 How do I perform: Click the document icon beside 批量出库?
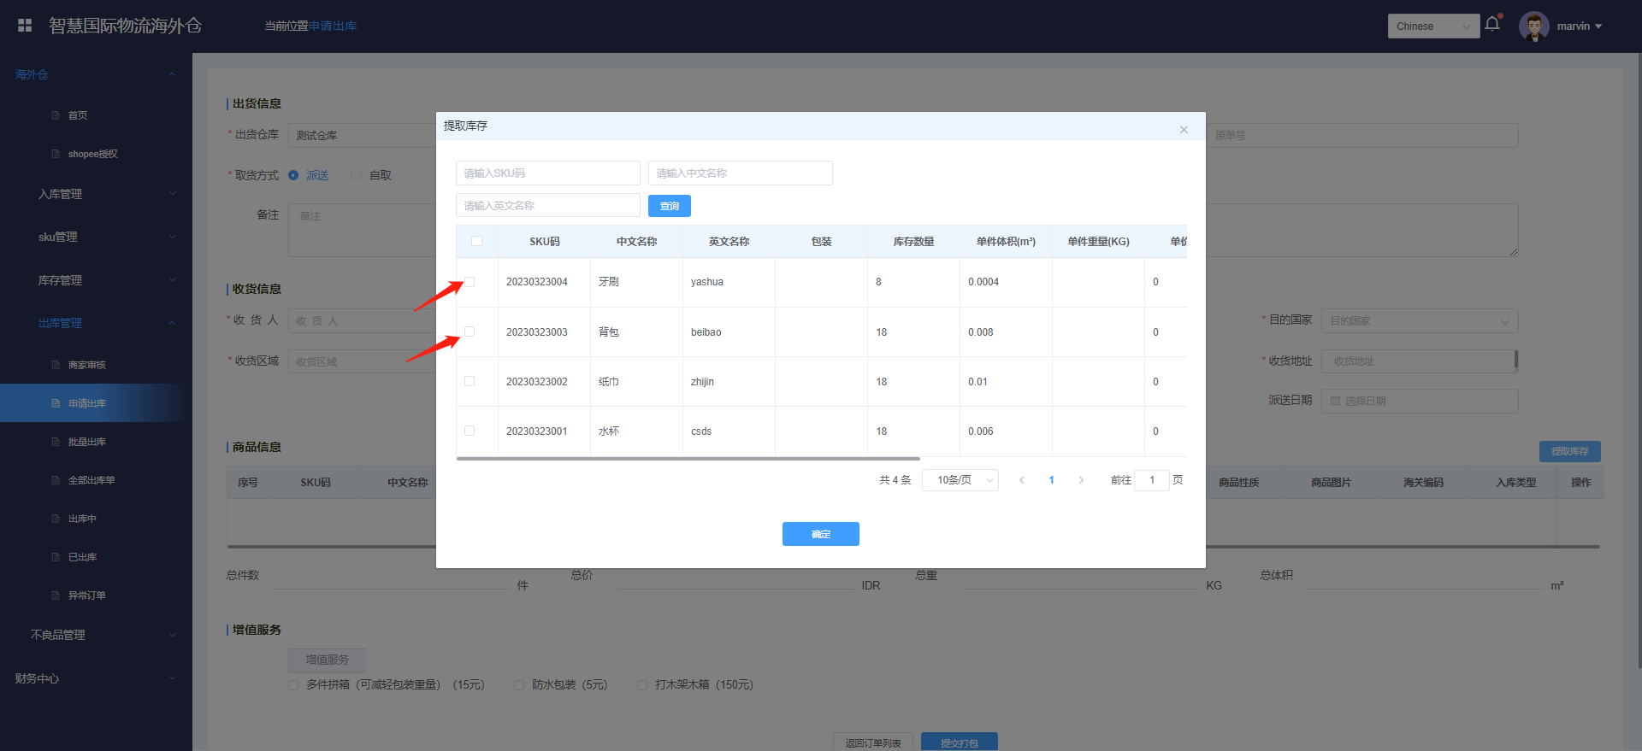point(56,442)
